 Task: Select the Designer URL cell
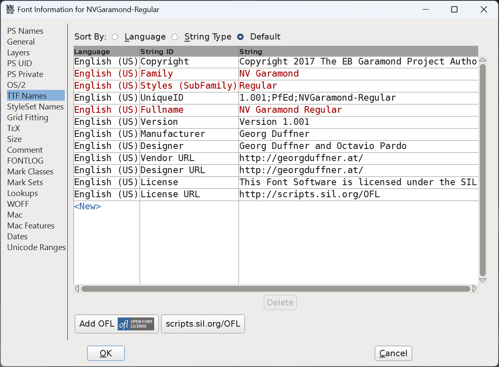click(189, 170)
